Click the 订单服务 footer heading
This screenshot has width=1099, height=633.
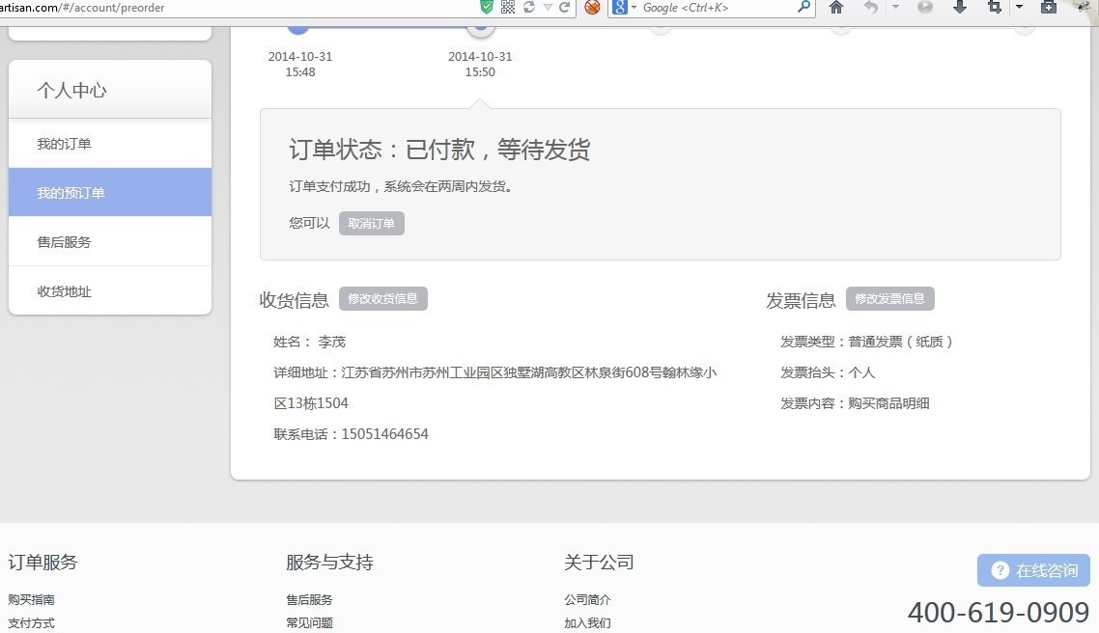pyautogui.click(x=42, y=563)
